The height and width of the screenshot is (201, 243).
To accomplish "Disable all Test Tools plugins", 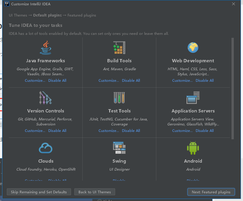I will 131,131.
